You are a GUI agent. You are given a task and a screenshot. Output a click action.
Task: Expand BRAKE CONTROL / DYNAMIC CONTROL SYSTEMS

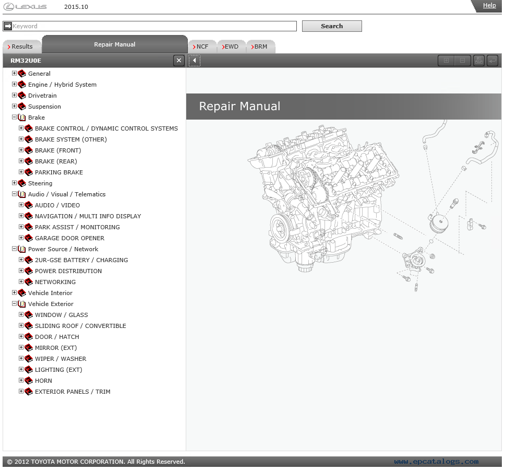(21, 128)
